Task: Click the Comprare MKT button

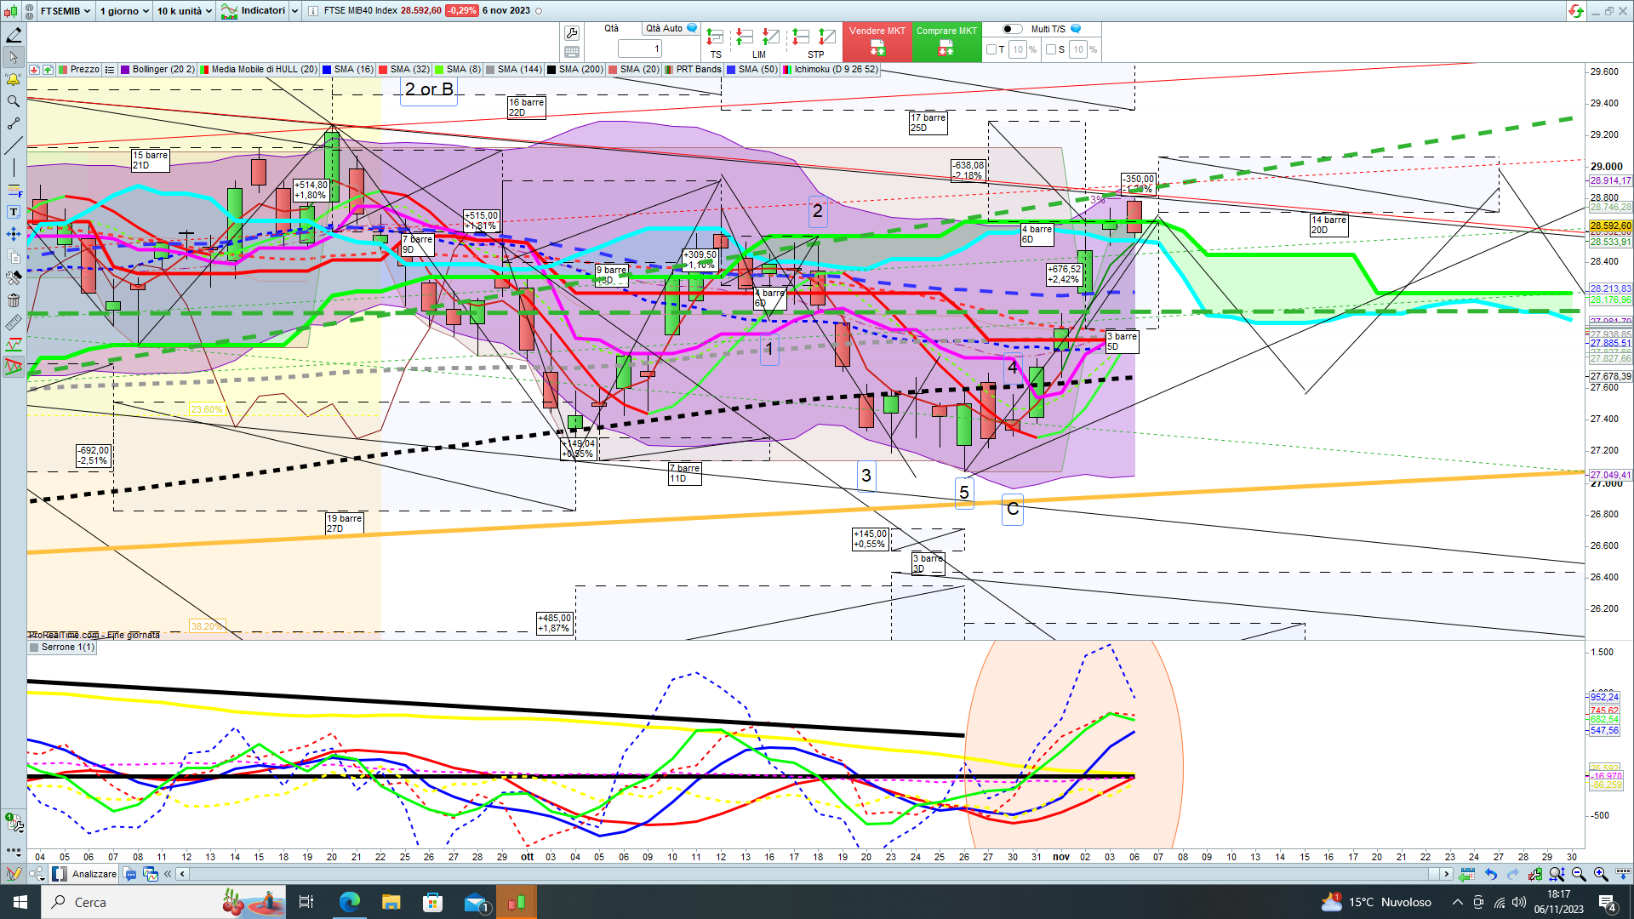Action: [x=946, y=42]
